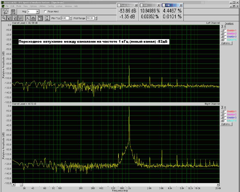Open the Avg dropdown list
The width and height of the screenshot is (240, 192).
pos(37,12)
